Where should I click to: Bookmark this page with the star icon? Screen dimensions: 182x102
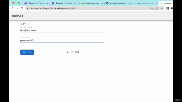(162, 8)
